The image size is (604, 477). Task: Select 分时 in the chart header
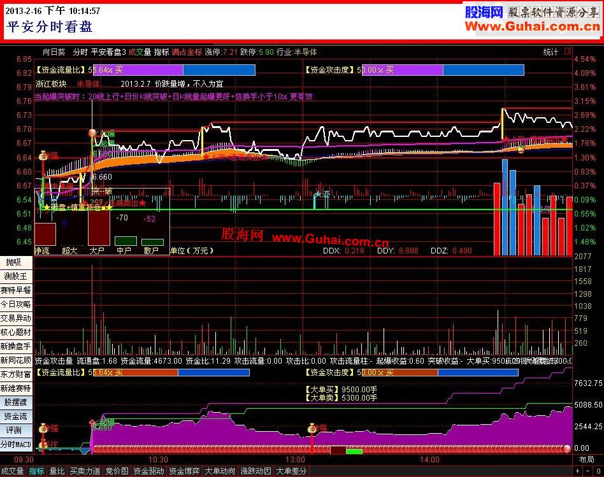pyautogui.click(x=80, y=52)
